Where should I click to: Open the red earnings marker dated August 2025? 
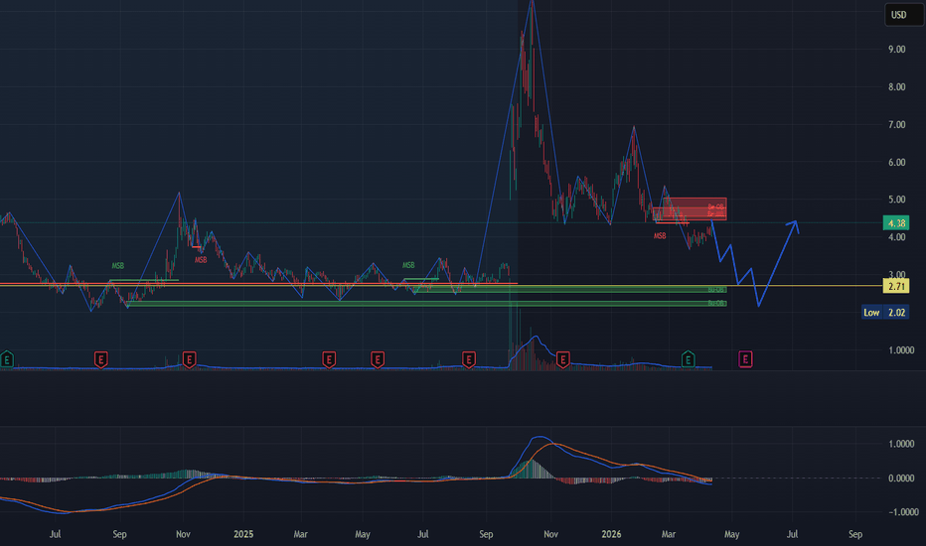(468, 359)
